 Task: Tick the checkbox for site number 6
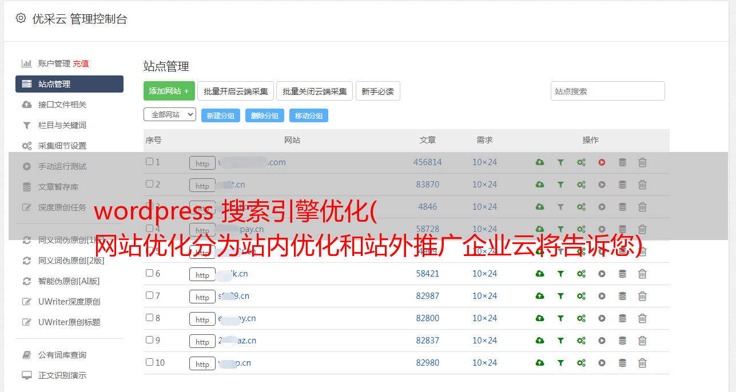click(x=149, y=273)
